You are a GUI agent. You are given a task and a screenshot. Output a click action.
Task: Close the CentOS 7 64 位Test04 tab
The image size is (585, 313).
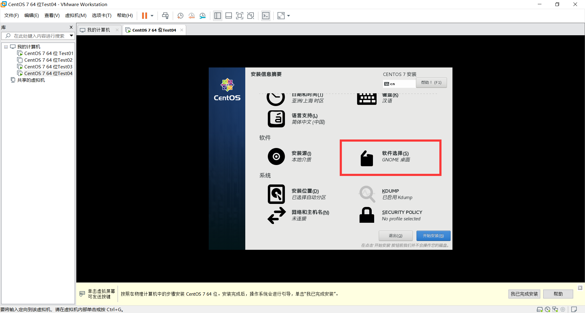[182, 30]
